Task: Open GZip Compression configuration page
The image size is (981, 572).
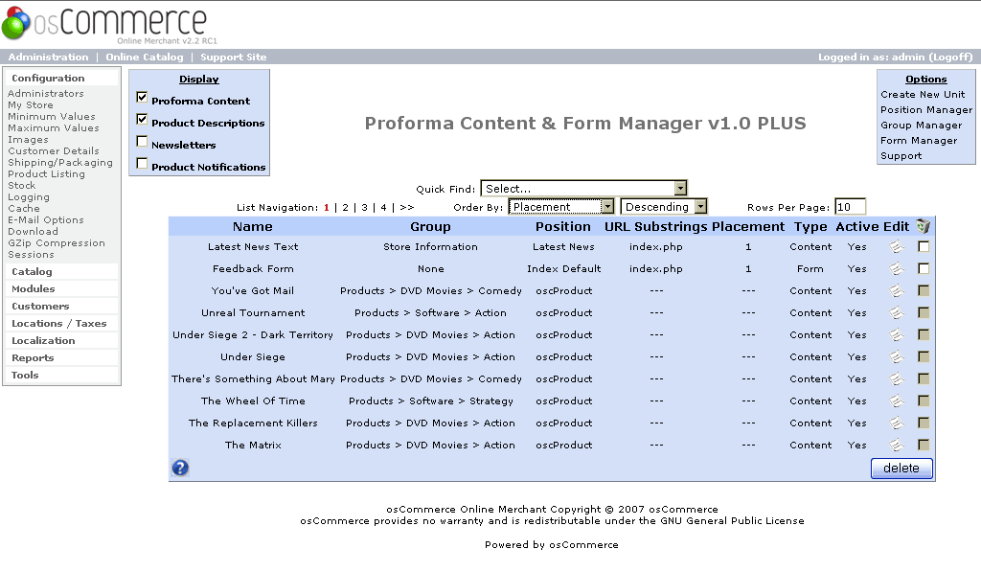Action: coord(57,242)
